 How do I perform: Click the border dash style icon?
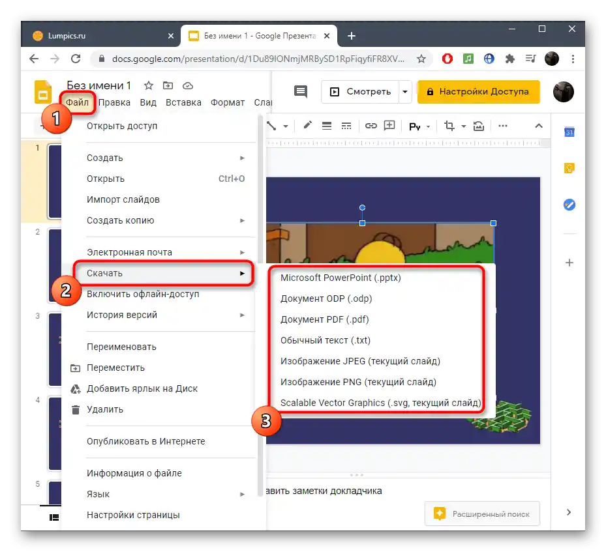click(346, 126)
